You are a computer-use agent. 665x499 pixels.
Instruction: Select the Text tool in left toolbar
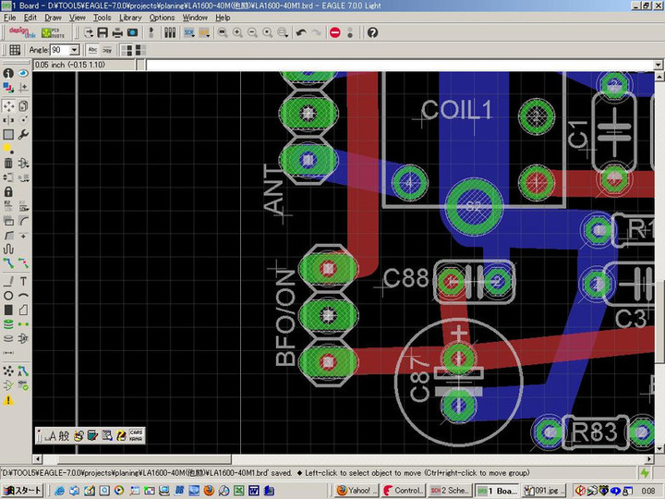pos(23,281)
